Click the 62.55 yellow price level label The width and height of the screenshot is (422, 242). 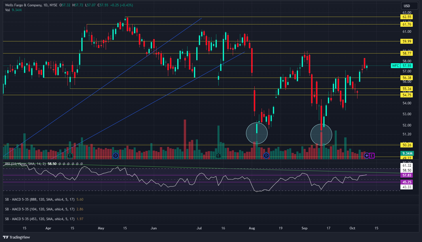[407, 17]
